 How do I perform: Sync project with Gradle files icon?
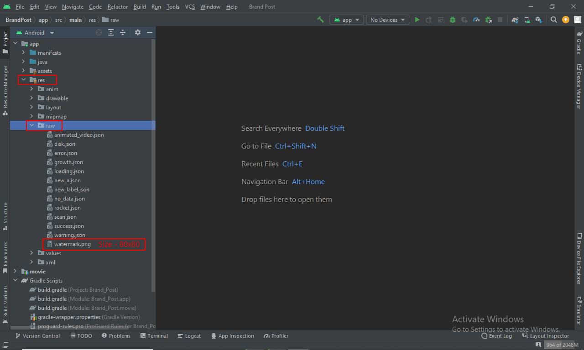pos(515,20)
